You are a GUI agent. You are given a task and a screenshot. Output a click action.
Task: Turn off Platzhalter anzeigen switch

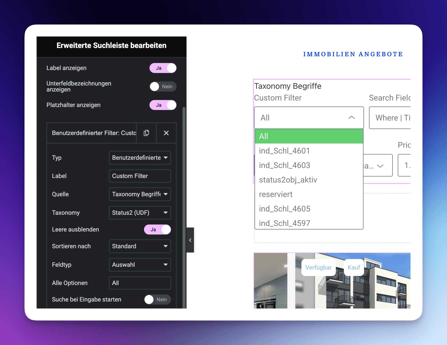pyautogui.click(x=163, y=105)
